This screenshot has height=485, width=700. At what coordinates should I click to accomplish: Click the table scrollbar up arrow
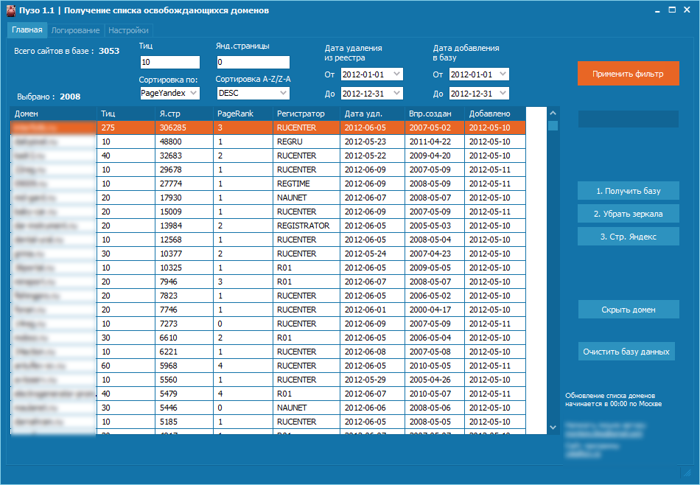coord(553,113)
